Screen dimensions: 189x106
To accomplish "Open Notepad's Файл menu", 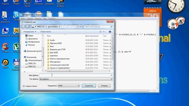I will tap(23, 18).
